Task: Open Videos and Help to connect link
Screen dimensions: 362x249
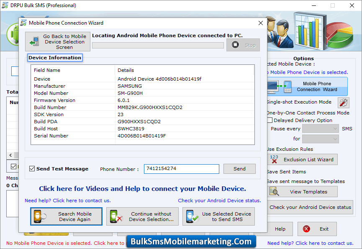Action: 142,188
